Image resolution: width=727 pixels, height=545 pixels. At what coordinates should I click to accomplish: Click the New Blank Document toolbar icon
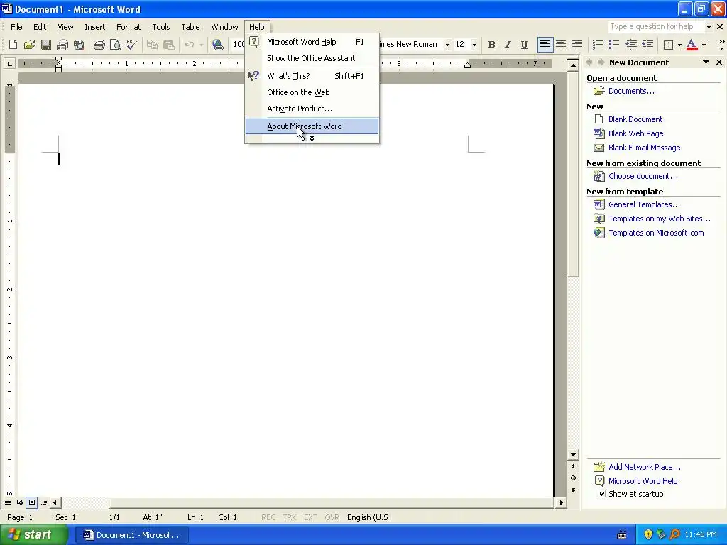pos(13,45)
